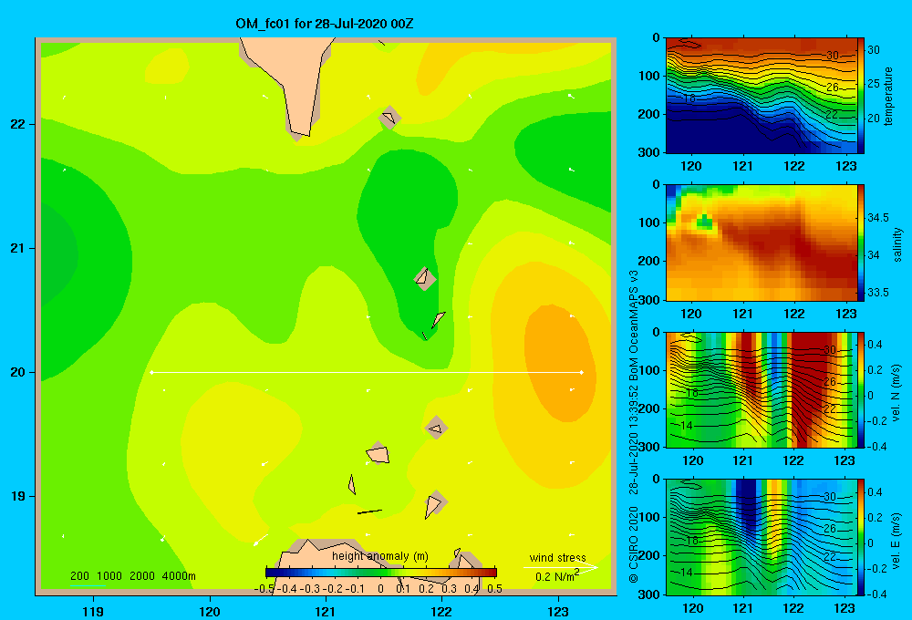Click the orange high anomaly near 123E 20N
Screen dimensions: 912x620
point(560,364)
